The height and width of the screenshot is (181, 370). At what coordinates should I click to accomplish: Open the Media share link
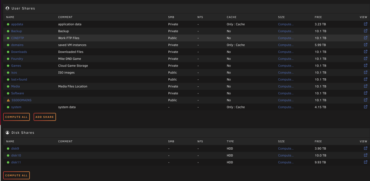15,86
